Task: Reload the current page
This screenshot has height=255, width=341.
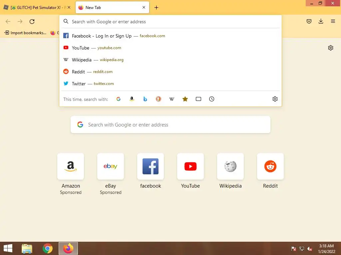Action: (32, 22)
